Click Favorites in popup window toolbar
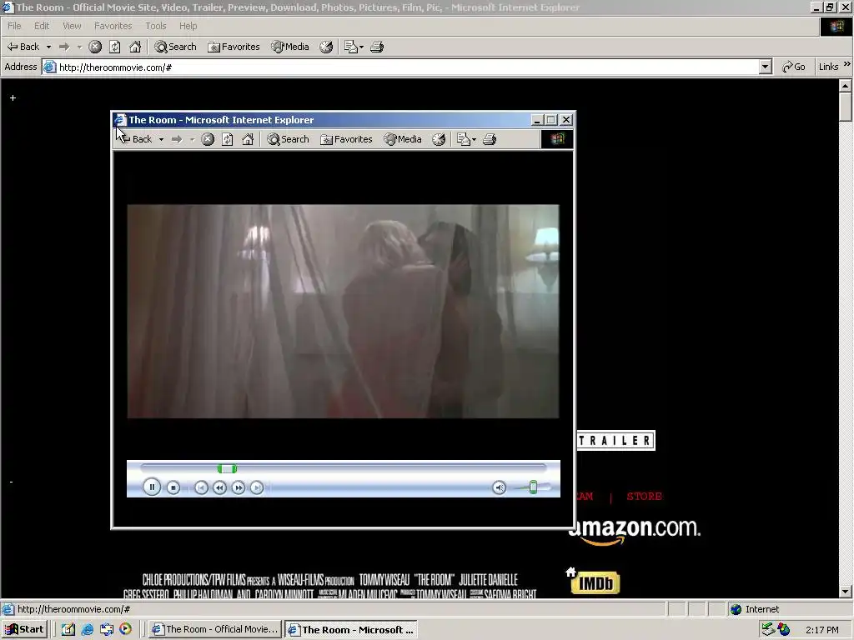 point(346,139)
